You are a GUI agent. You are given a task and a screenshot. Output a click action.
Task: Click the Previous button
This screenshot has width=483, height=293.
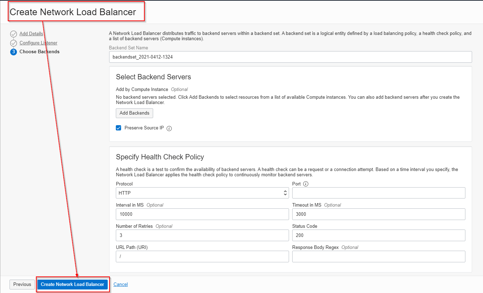pos(22,285)
